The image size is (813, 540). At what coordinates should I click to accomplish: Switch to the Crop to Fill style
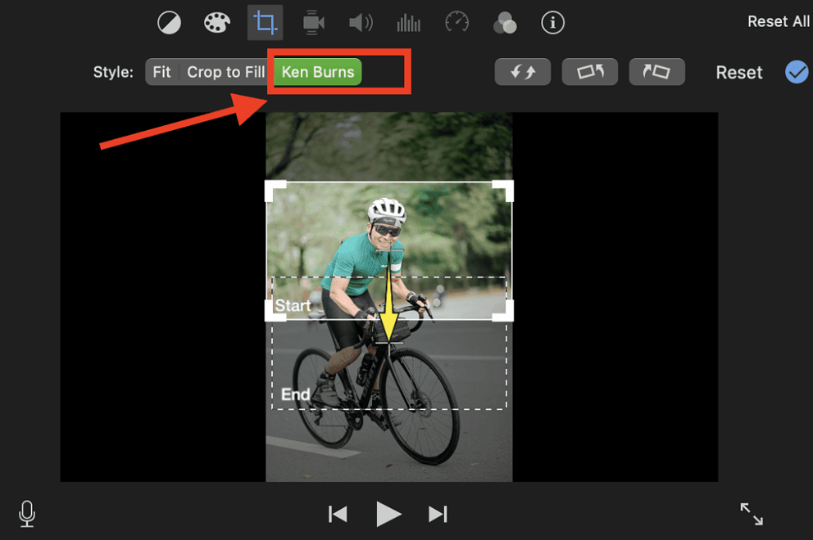225,72
